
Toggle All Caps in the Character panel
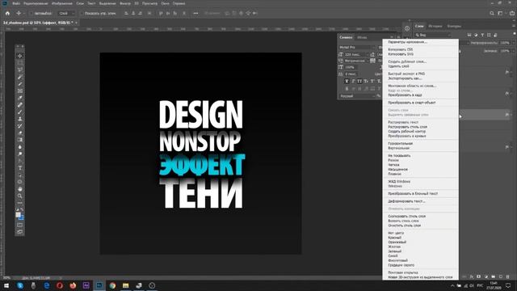359,81
